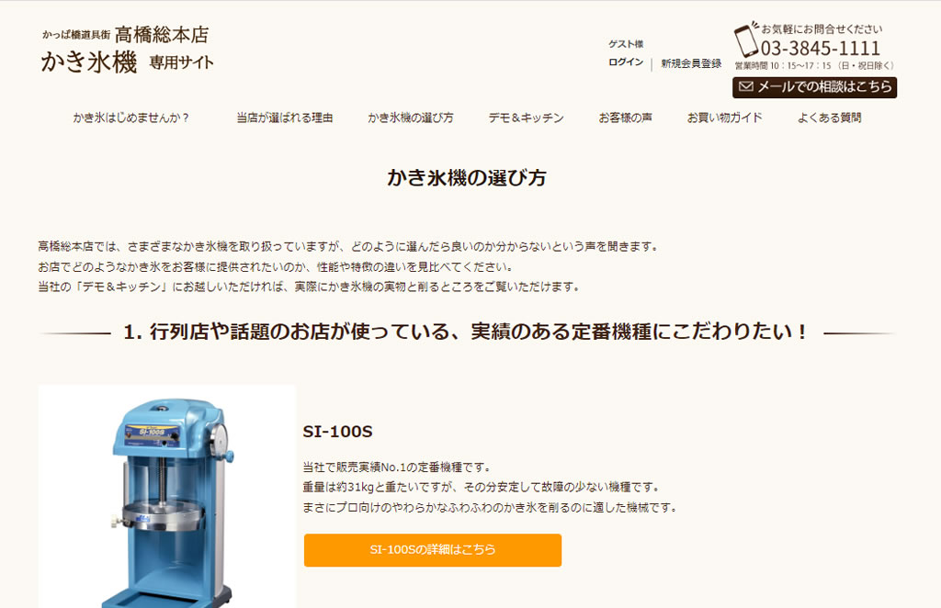Click the envelope icon in mail button
This screenshot has height=608, width=941.
pos(746,86)
